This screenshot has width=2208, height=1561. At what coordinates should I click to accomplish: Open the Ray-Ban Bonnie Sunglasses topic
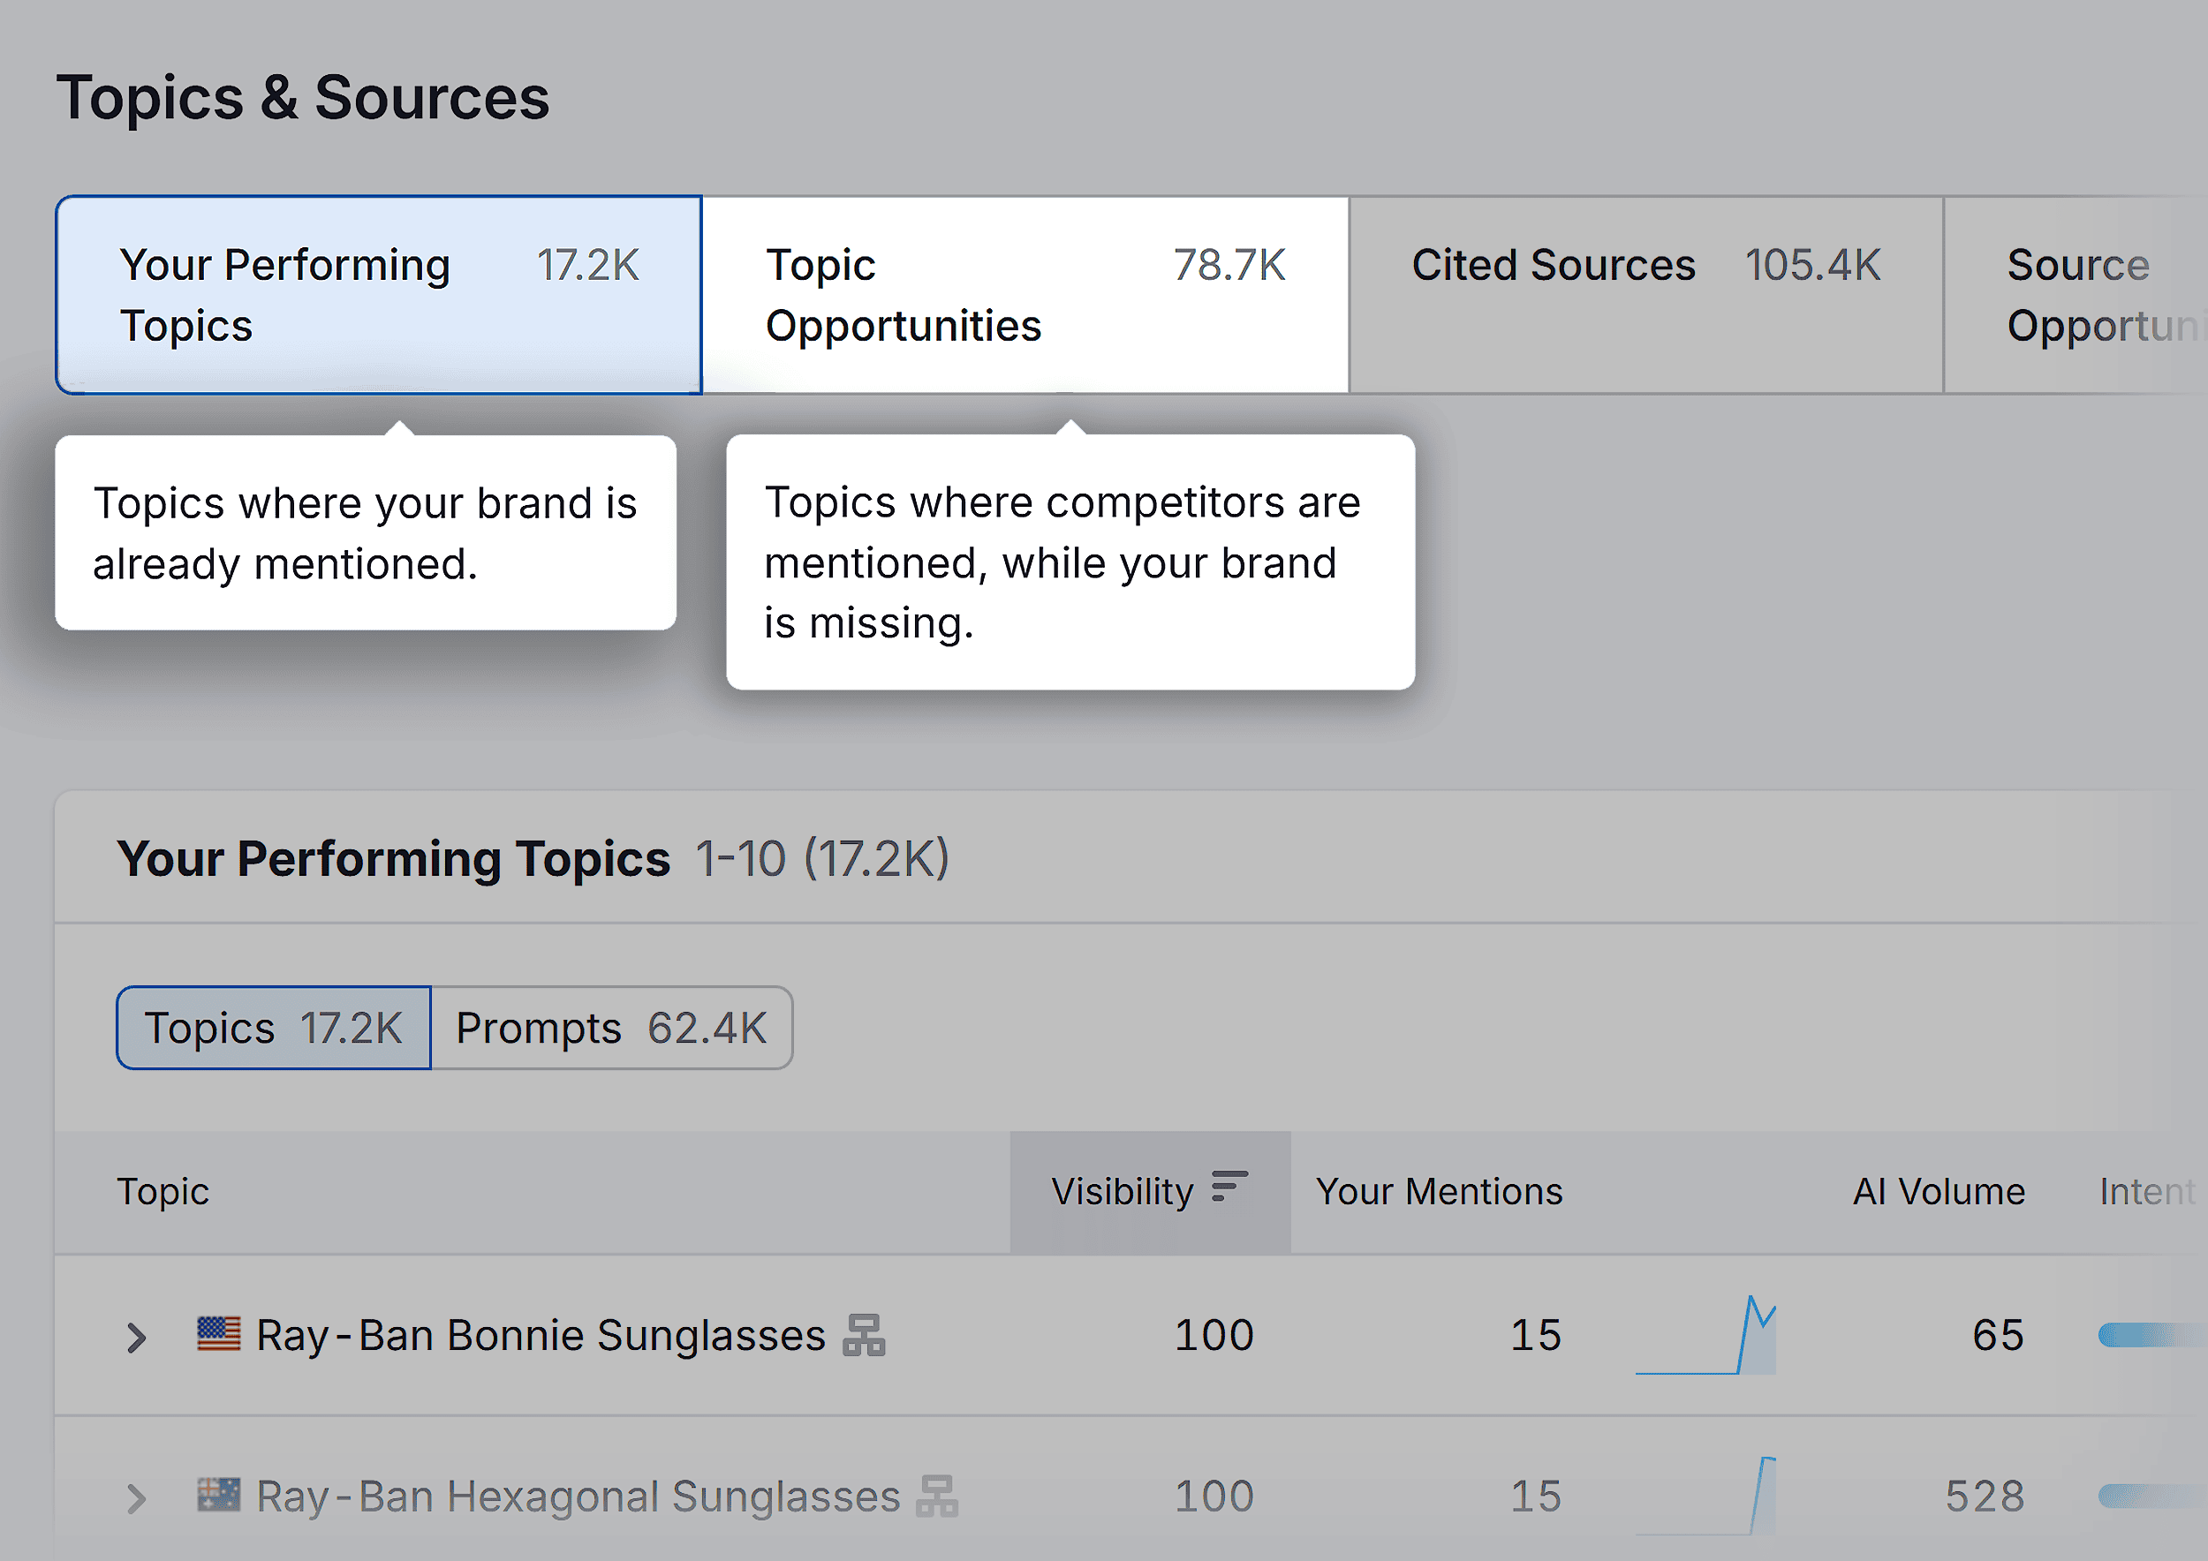(x=539, y=1334)
